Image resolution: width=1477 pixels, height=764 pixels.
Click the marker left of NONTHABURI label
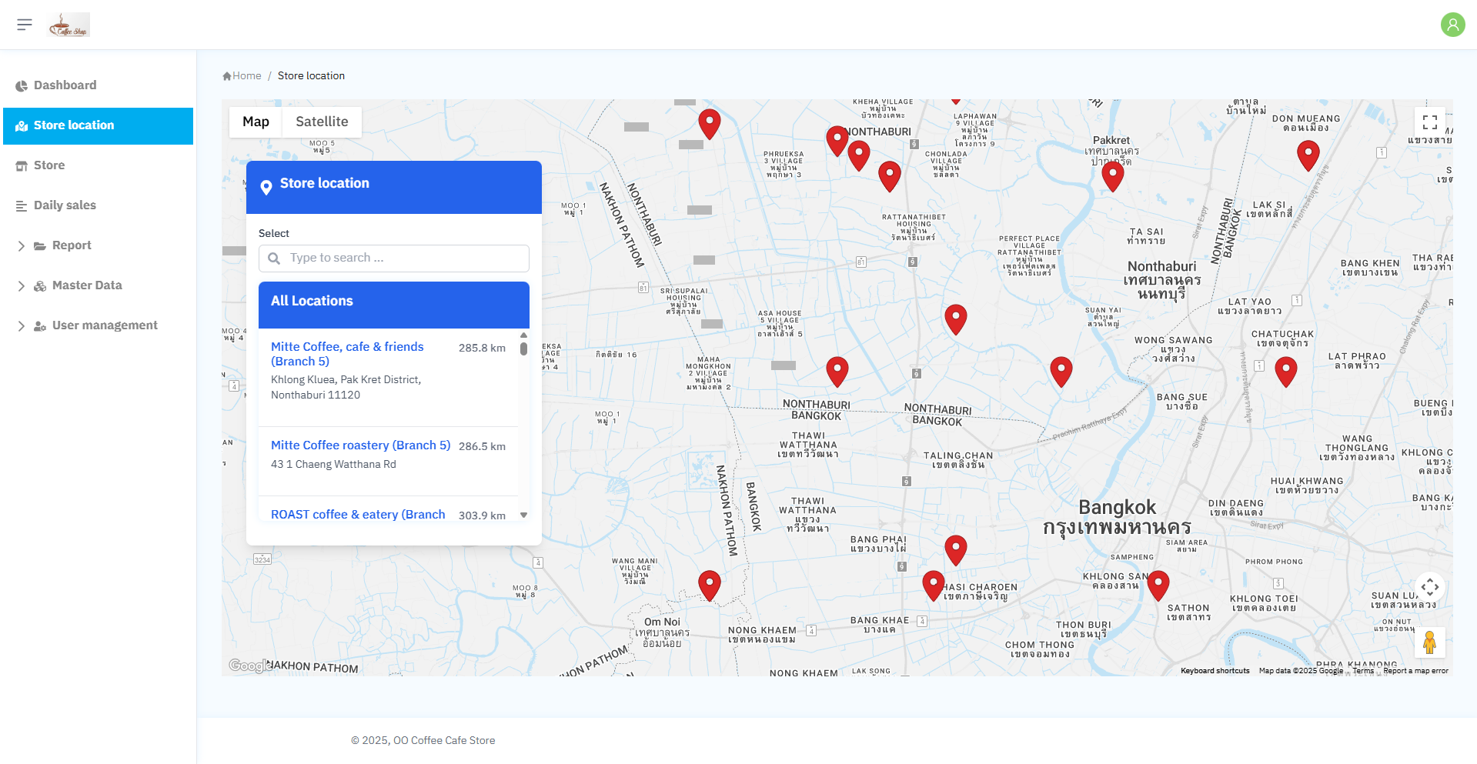pos(837,141)
